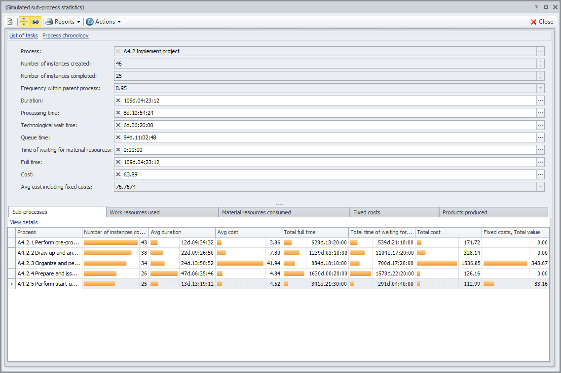The height and width of the screenshot is (373, 561).
Task: Click the splitter dots above the tabs
Action: pyautogui.click(x=279, y=204)
